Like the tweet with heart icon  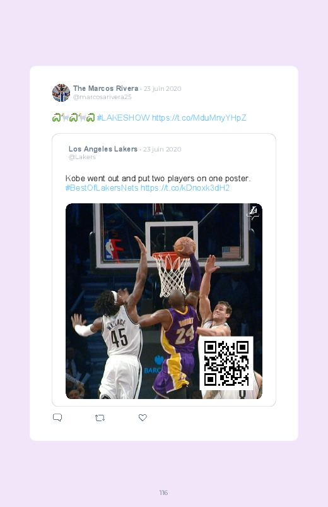[x=143, y=417]
